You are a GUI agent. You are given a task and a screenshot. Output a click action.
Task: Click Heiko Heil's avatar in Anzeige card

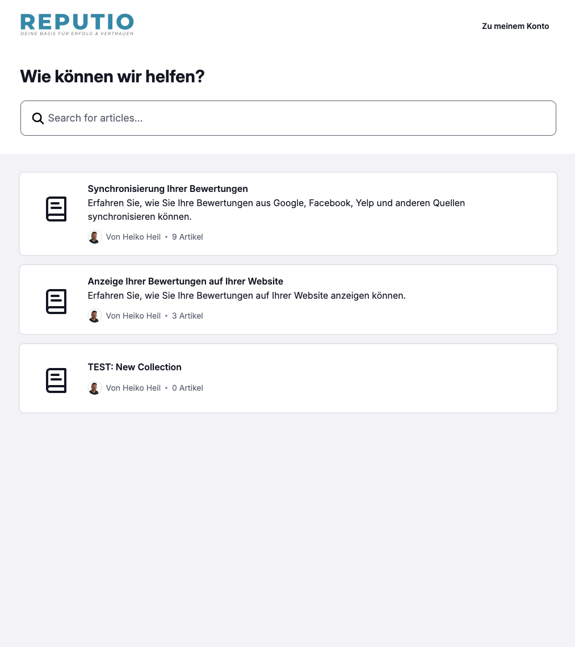[x=95, y=316]
